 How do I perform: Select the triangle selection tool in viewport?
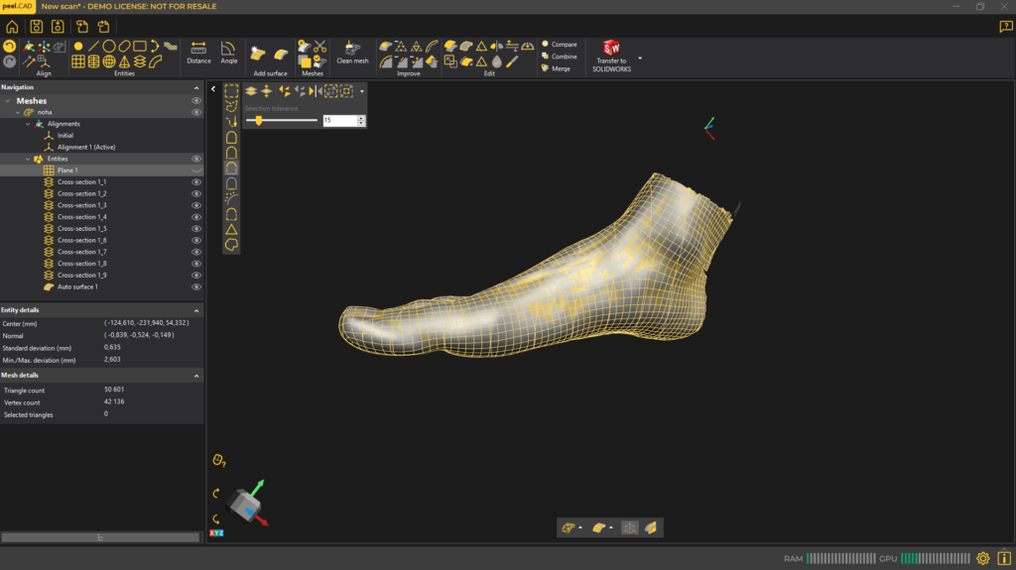231,229
